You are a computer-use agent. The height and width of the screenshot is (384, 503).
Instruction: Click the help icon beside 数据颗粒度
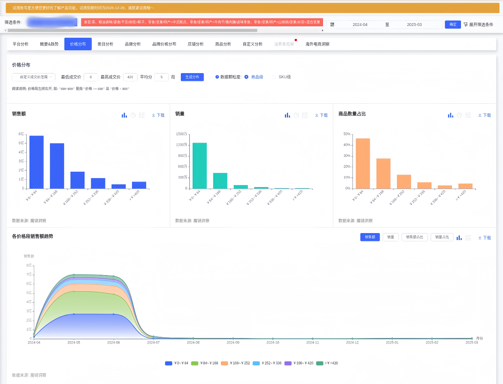217,77
